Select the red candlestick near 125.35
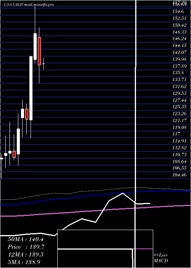The width and height of the screenshot is (191, 268). click(x=27, y=114)
